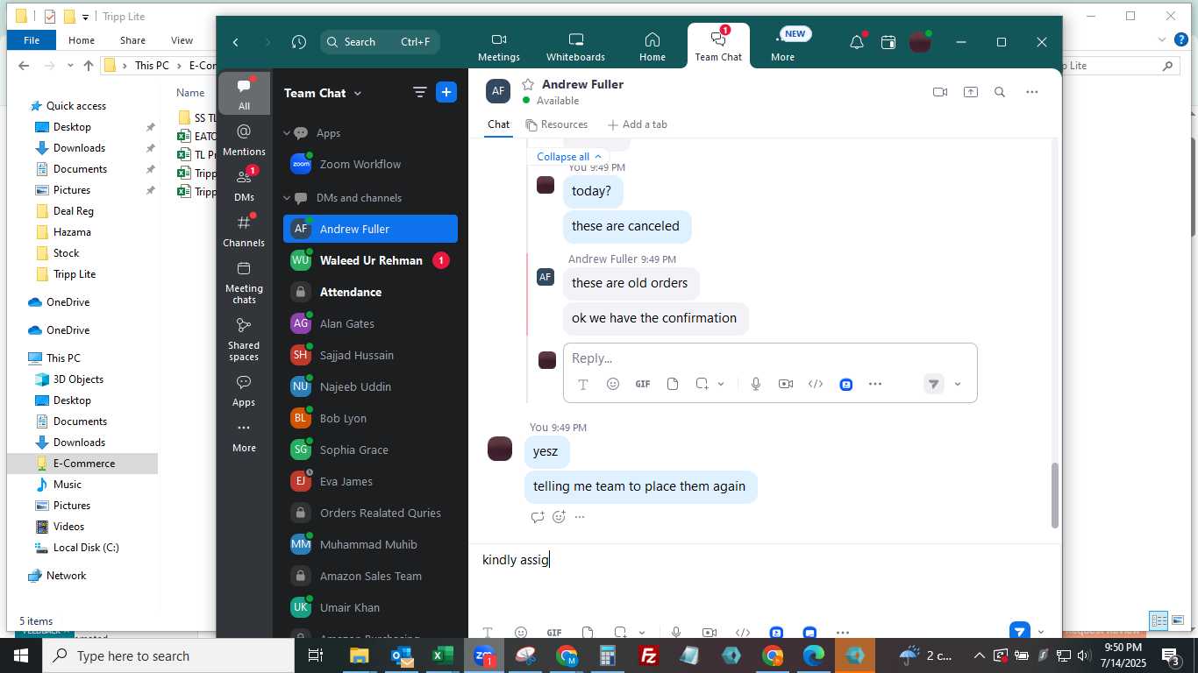Image resolution: width=1198 pixels, height=673 pixels.
Task: Take screenshot from reply box
Action: coord(702,384)
